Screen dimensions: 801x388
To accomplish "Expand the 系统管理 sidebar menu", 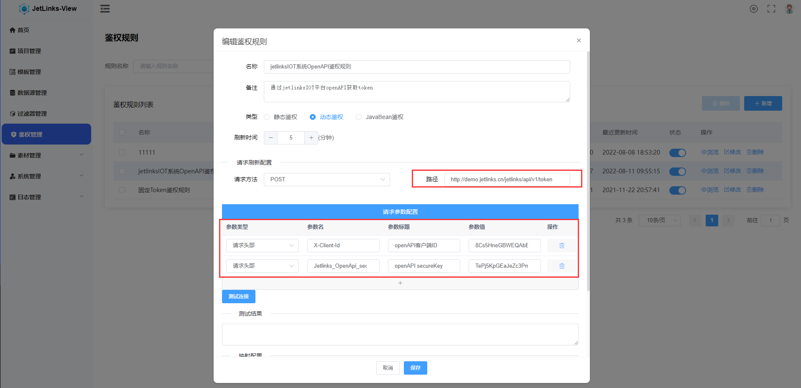I will click(46, 176).
